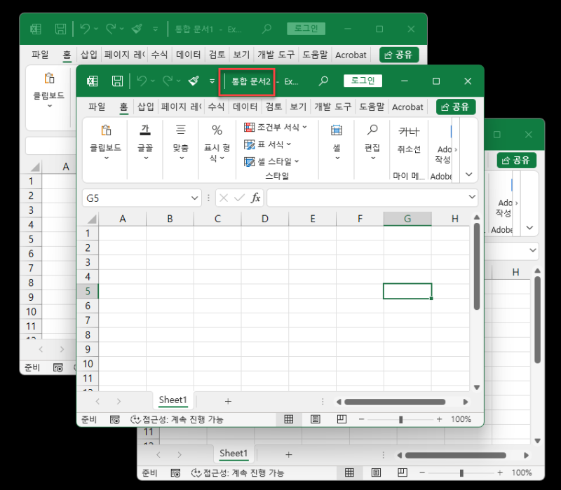Click the 공유 button in front window

coord(455,107)
